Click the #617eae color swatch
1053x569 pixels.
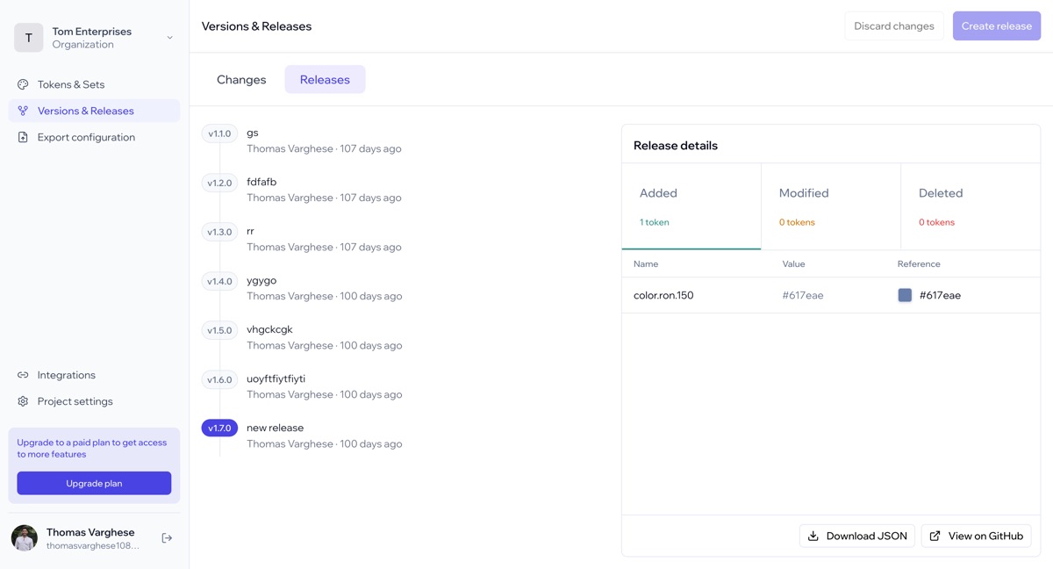pyautogui.click(x=905, y=295)
